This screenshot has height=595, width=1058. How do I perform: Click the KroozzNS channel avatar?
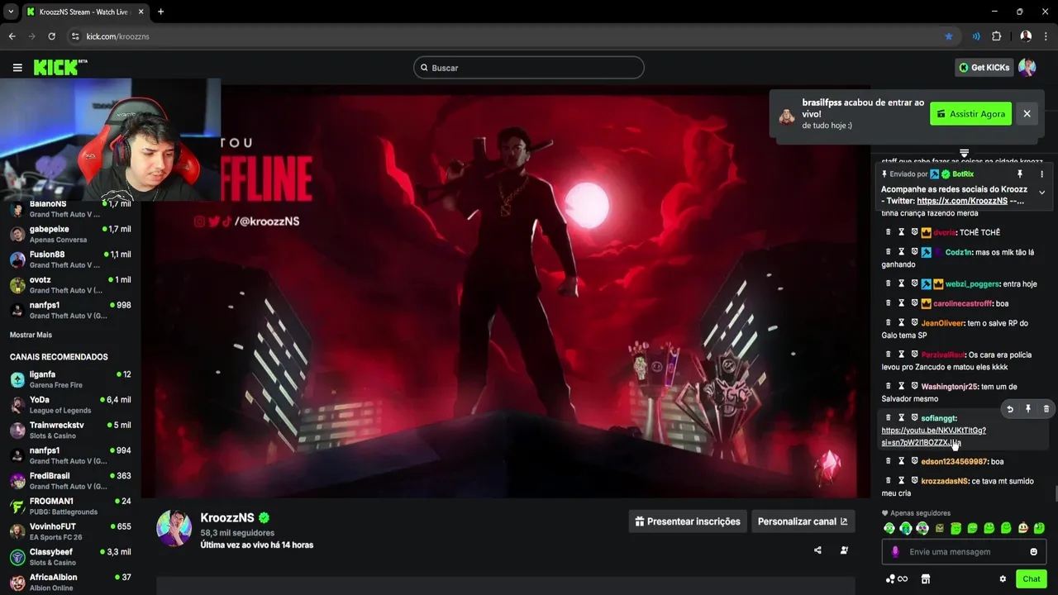(x=174, y=527)
